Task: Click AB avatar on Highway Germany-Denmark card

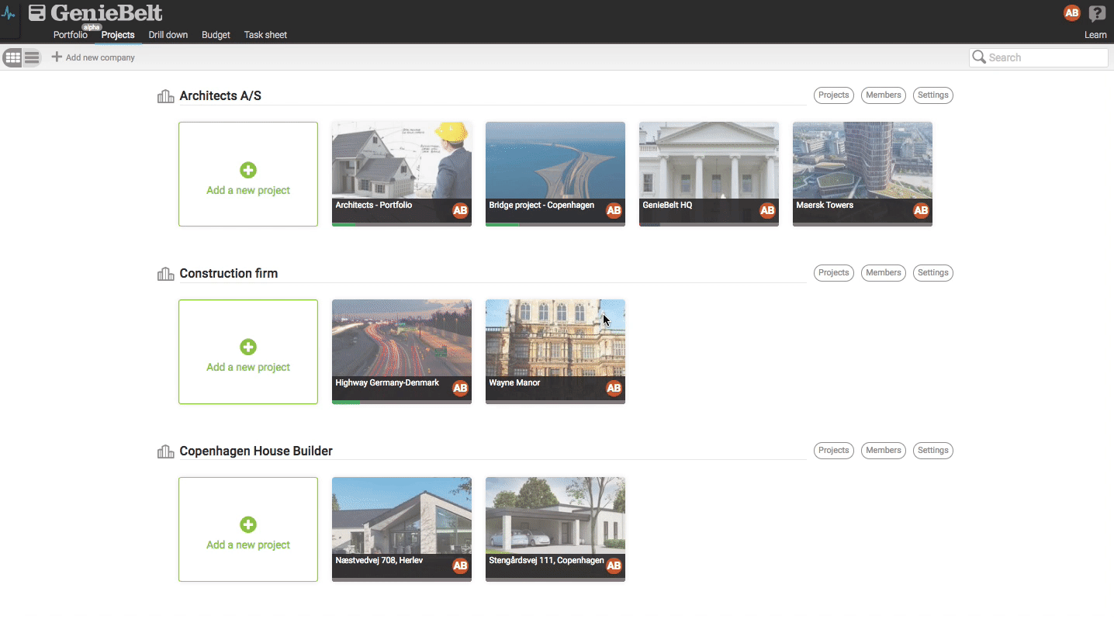Action: [460, 388]
